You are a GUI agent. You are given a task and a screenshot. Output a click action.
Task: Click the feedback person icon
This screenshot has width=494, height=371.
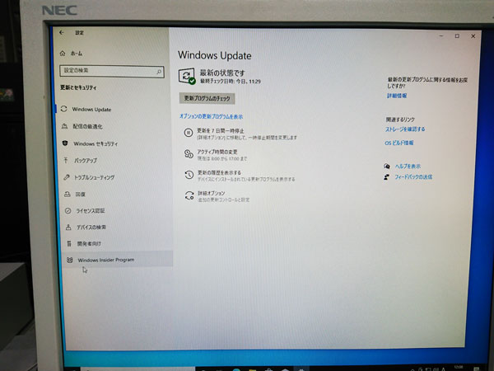click(387, 177)
